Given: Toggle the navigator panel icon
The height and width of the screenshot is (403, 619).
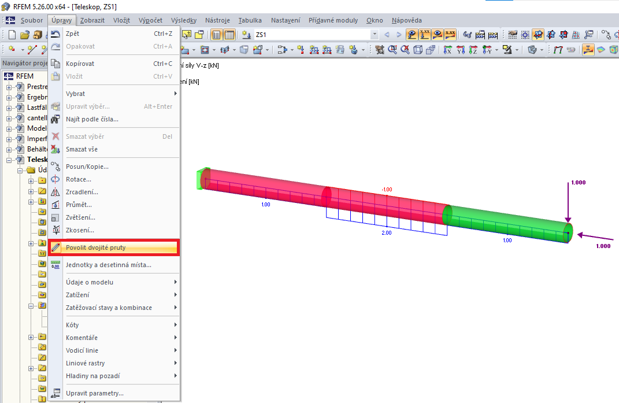Looking at the screenshot, I should point(216,35).
